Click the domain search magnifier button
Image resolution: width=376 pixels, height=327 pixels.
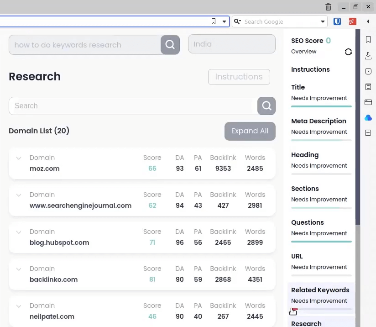coord(266,106)
